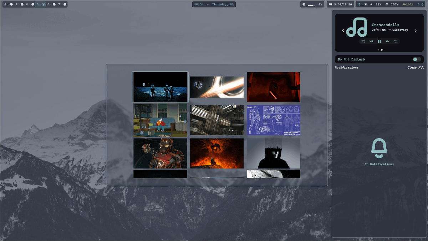Click the Daft Punk - Discovery text
The height and width of the screenshot is (241, 428).
[x=390, y=30]
